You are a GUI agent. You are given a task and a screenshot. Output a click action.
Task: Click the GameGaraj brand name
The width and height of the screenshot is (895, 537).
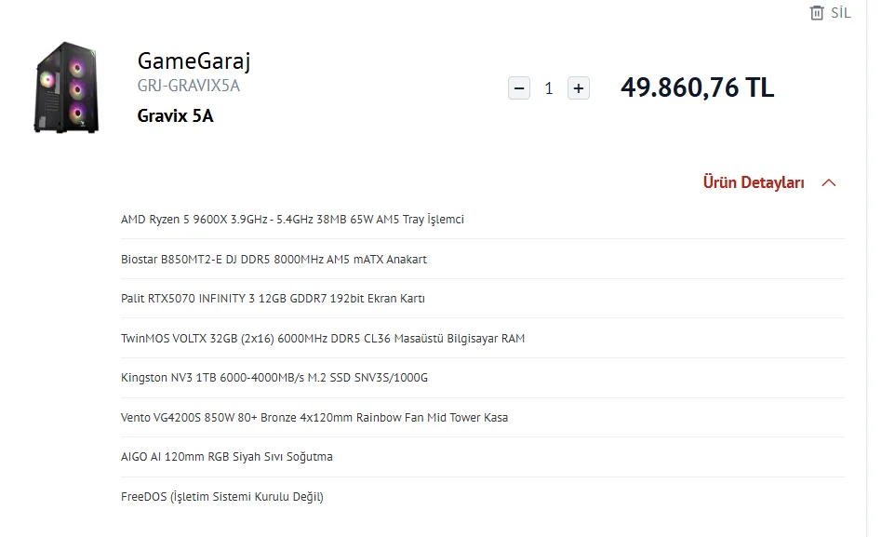(x=194, y=61)
